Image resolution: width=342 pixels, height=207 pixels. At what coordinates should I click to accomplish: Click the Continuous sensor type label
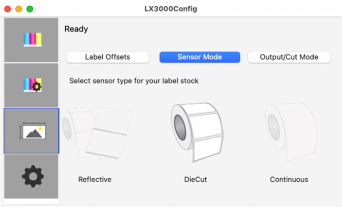pos(289,179)
